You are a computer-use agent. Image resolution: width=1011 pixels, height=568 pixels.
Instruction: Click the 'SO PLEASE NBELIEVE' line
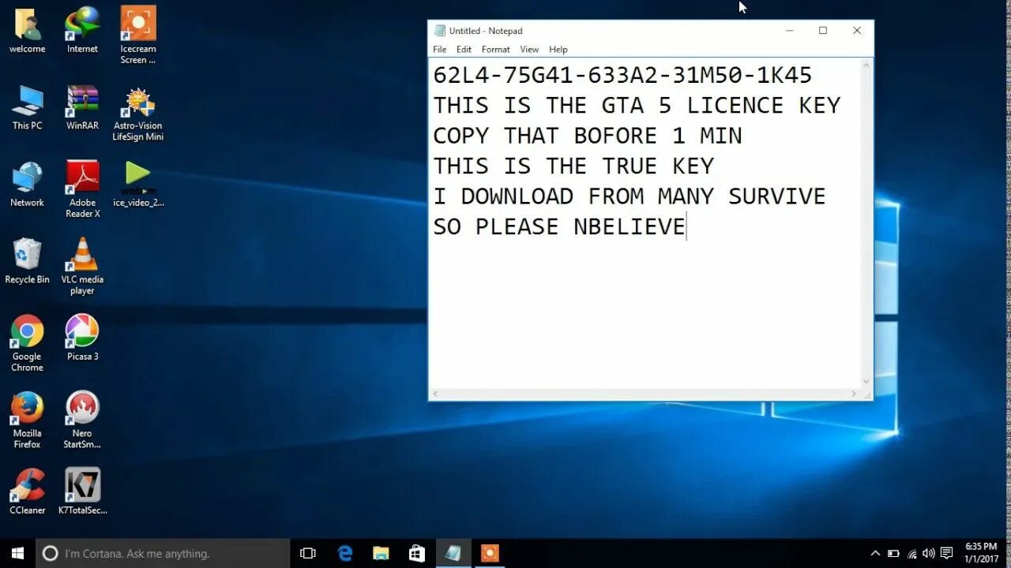click(559, 226)
